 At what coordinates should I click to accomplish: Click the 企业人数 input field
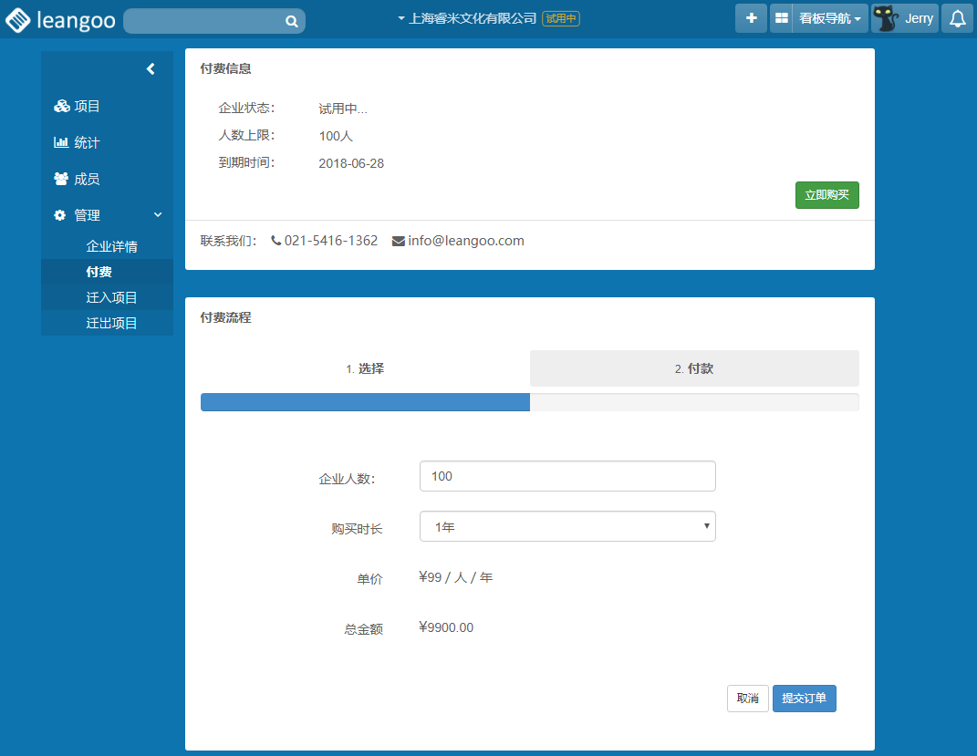point(567,476)
